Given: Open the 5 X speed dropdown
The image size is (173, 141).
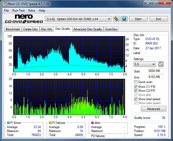Looking at the screenshot, I should click(145, 64).
